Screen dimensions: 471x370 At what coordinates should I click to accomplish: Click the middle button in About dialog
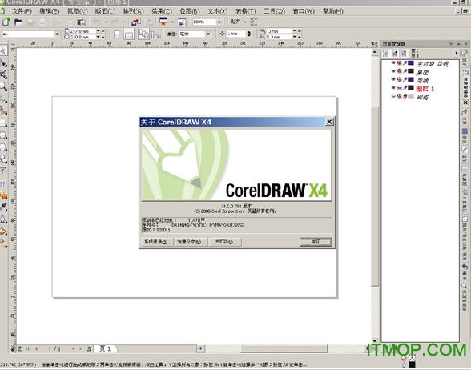pos(191,242)
